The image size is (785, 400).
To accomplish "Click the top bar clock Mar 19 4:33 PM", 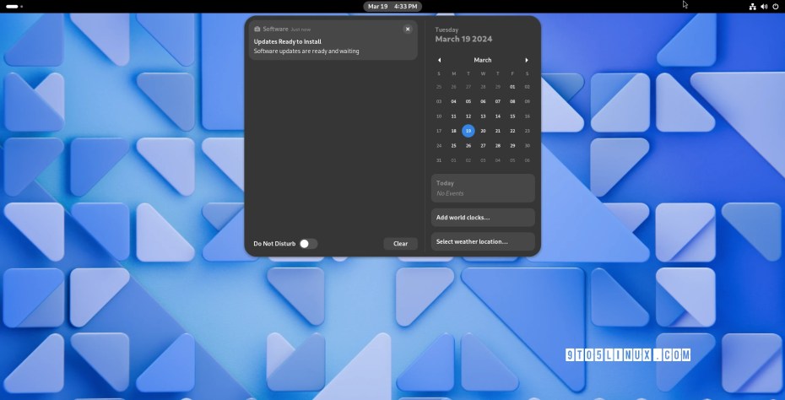I will click(392, 7).
